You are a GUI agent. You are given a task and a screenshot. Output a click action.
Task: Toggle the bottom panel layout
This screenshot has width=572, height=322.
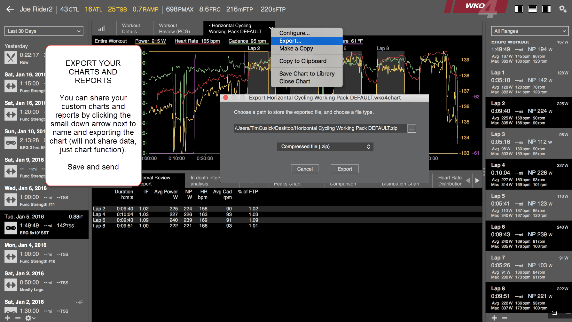click(532, 9)
